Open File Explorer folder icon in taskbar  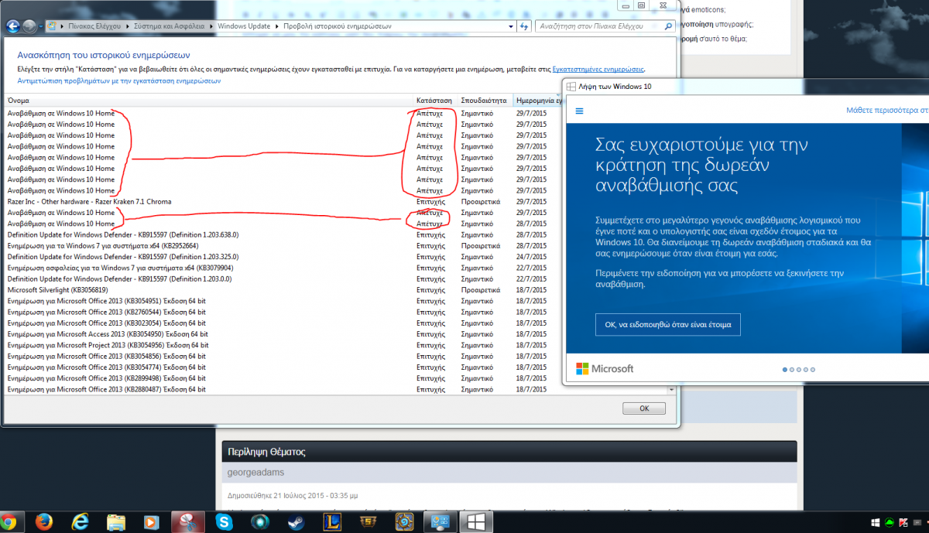[116, 521]
